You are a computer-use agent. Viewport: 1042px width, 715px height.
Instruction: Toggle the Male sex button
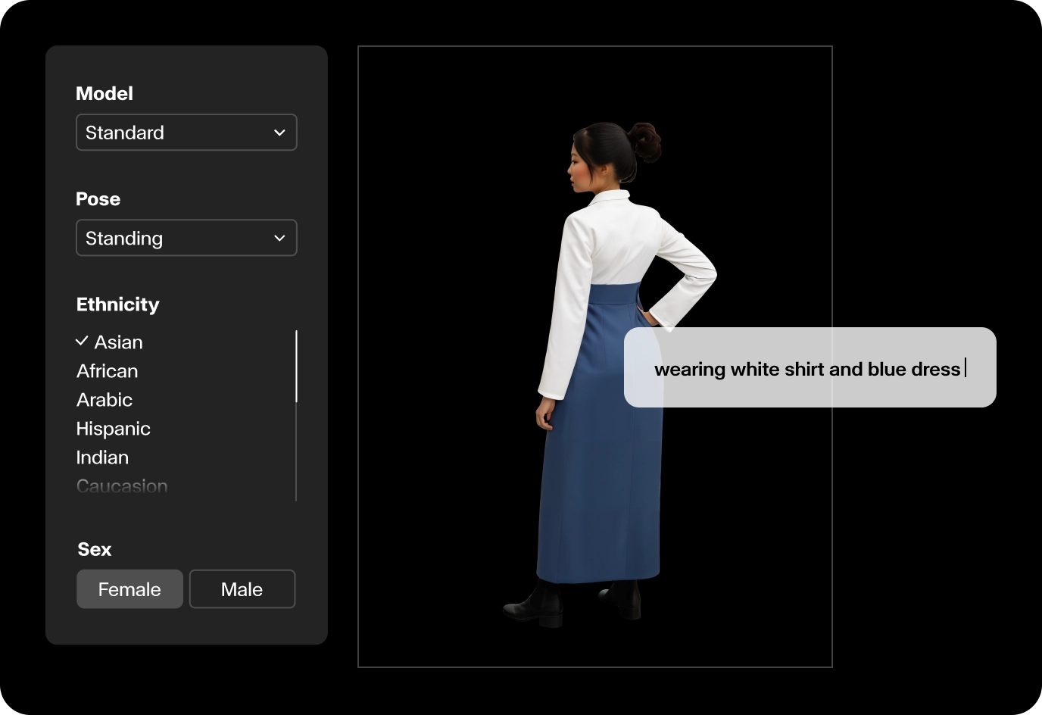[242, 589]
